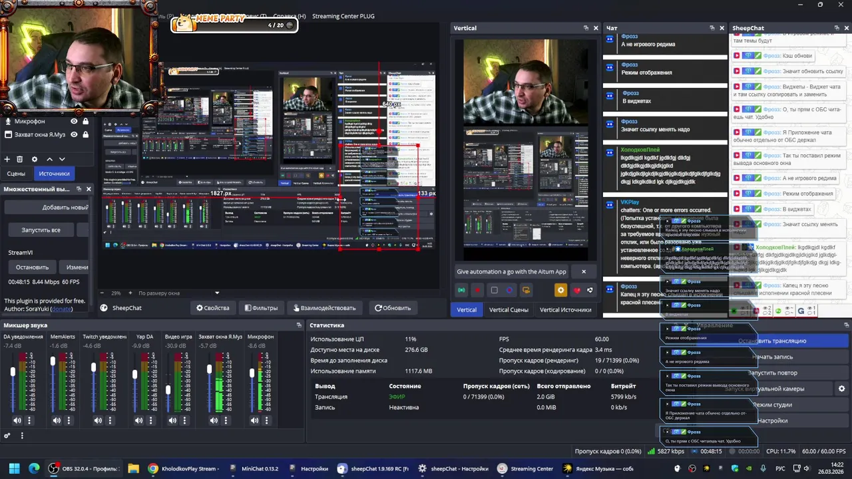
Task: Toggle lock on Захват окна Я.Муз source
Action: 85,134
